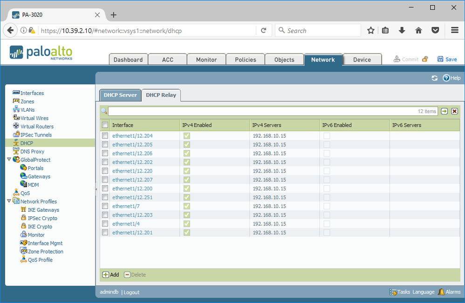Image resolution: width=465 pixels, height=303 pixels.
Task: Check the box for ethernet1/12.204 row
Action: 105,136
